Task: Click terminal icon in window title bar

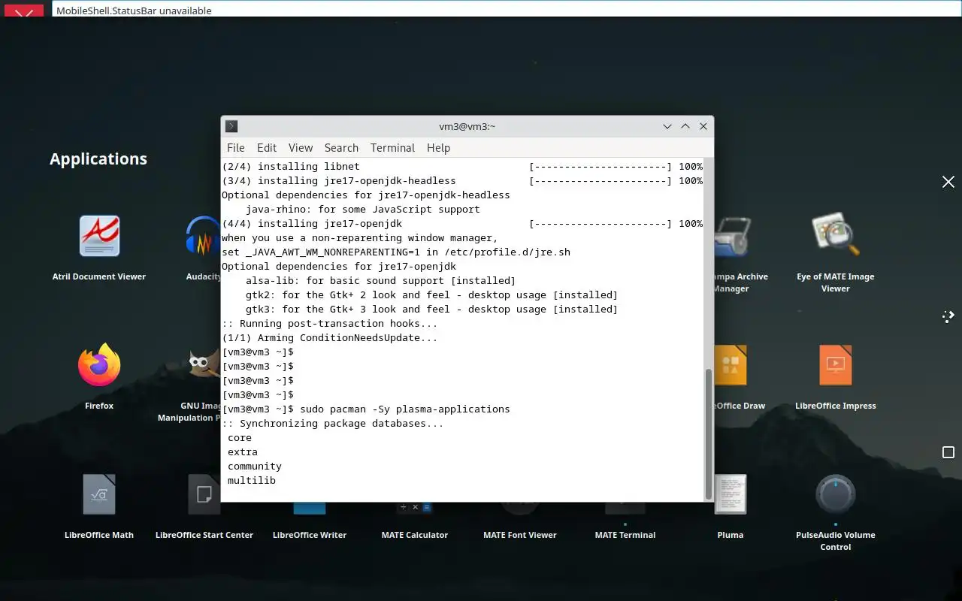Action: pos(231,126)
